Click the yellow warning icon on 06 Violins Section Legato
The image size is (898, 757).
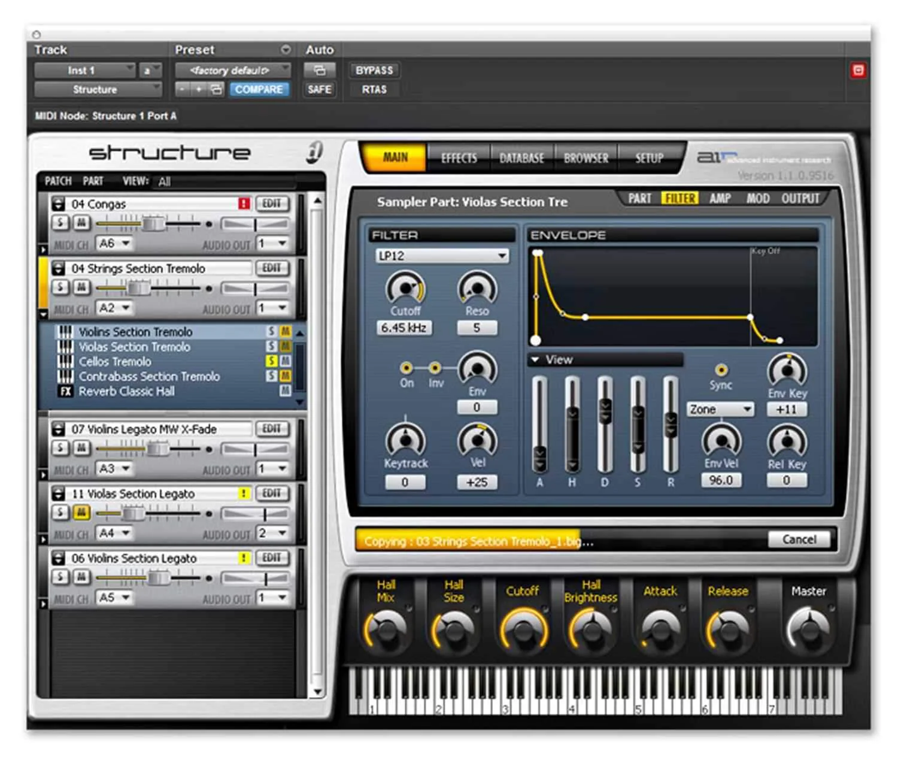(244, 558)
